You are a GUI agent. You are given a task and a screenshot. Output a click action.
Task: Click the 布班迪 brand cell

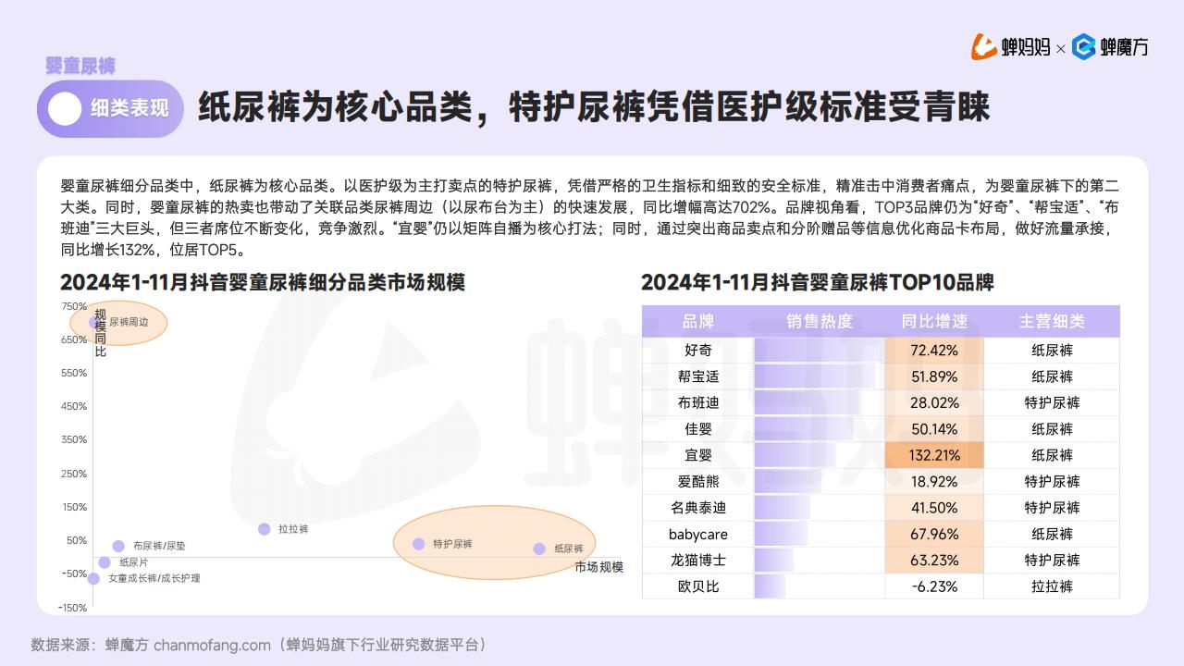click(698, 402)
